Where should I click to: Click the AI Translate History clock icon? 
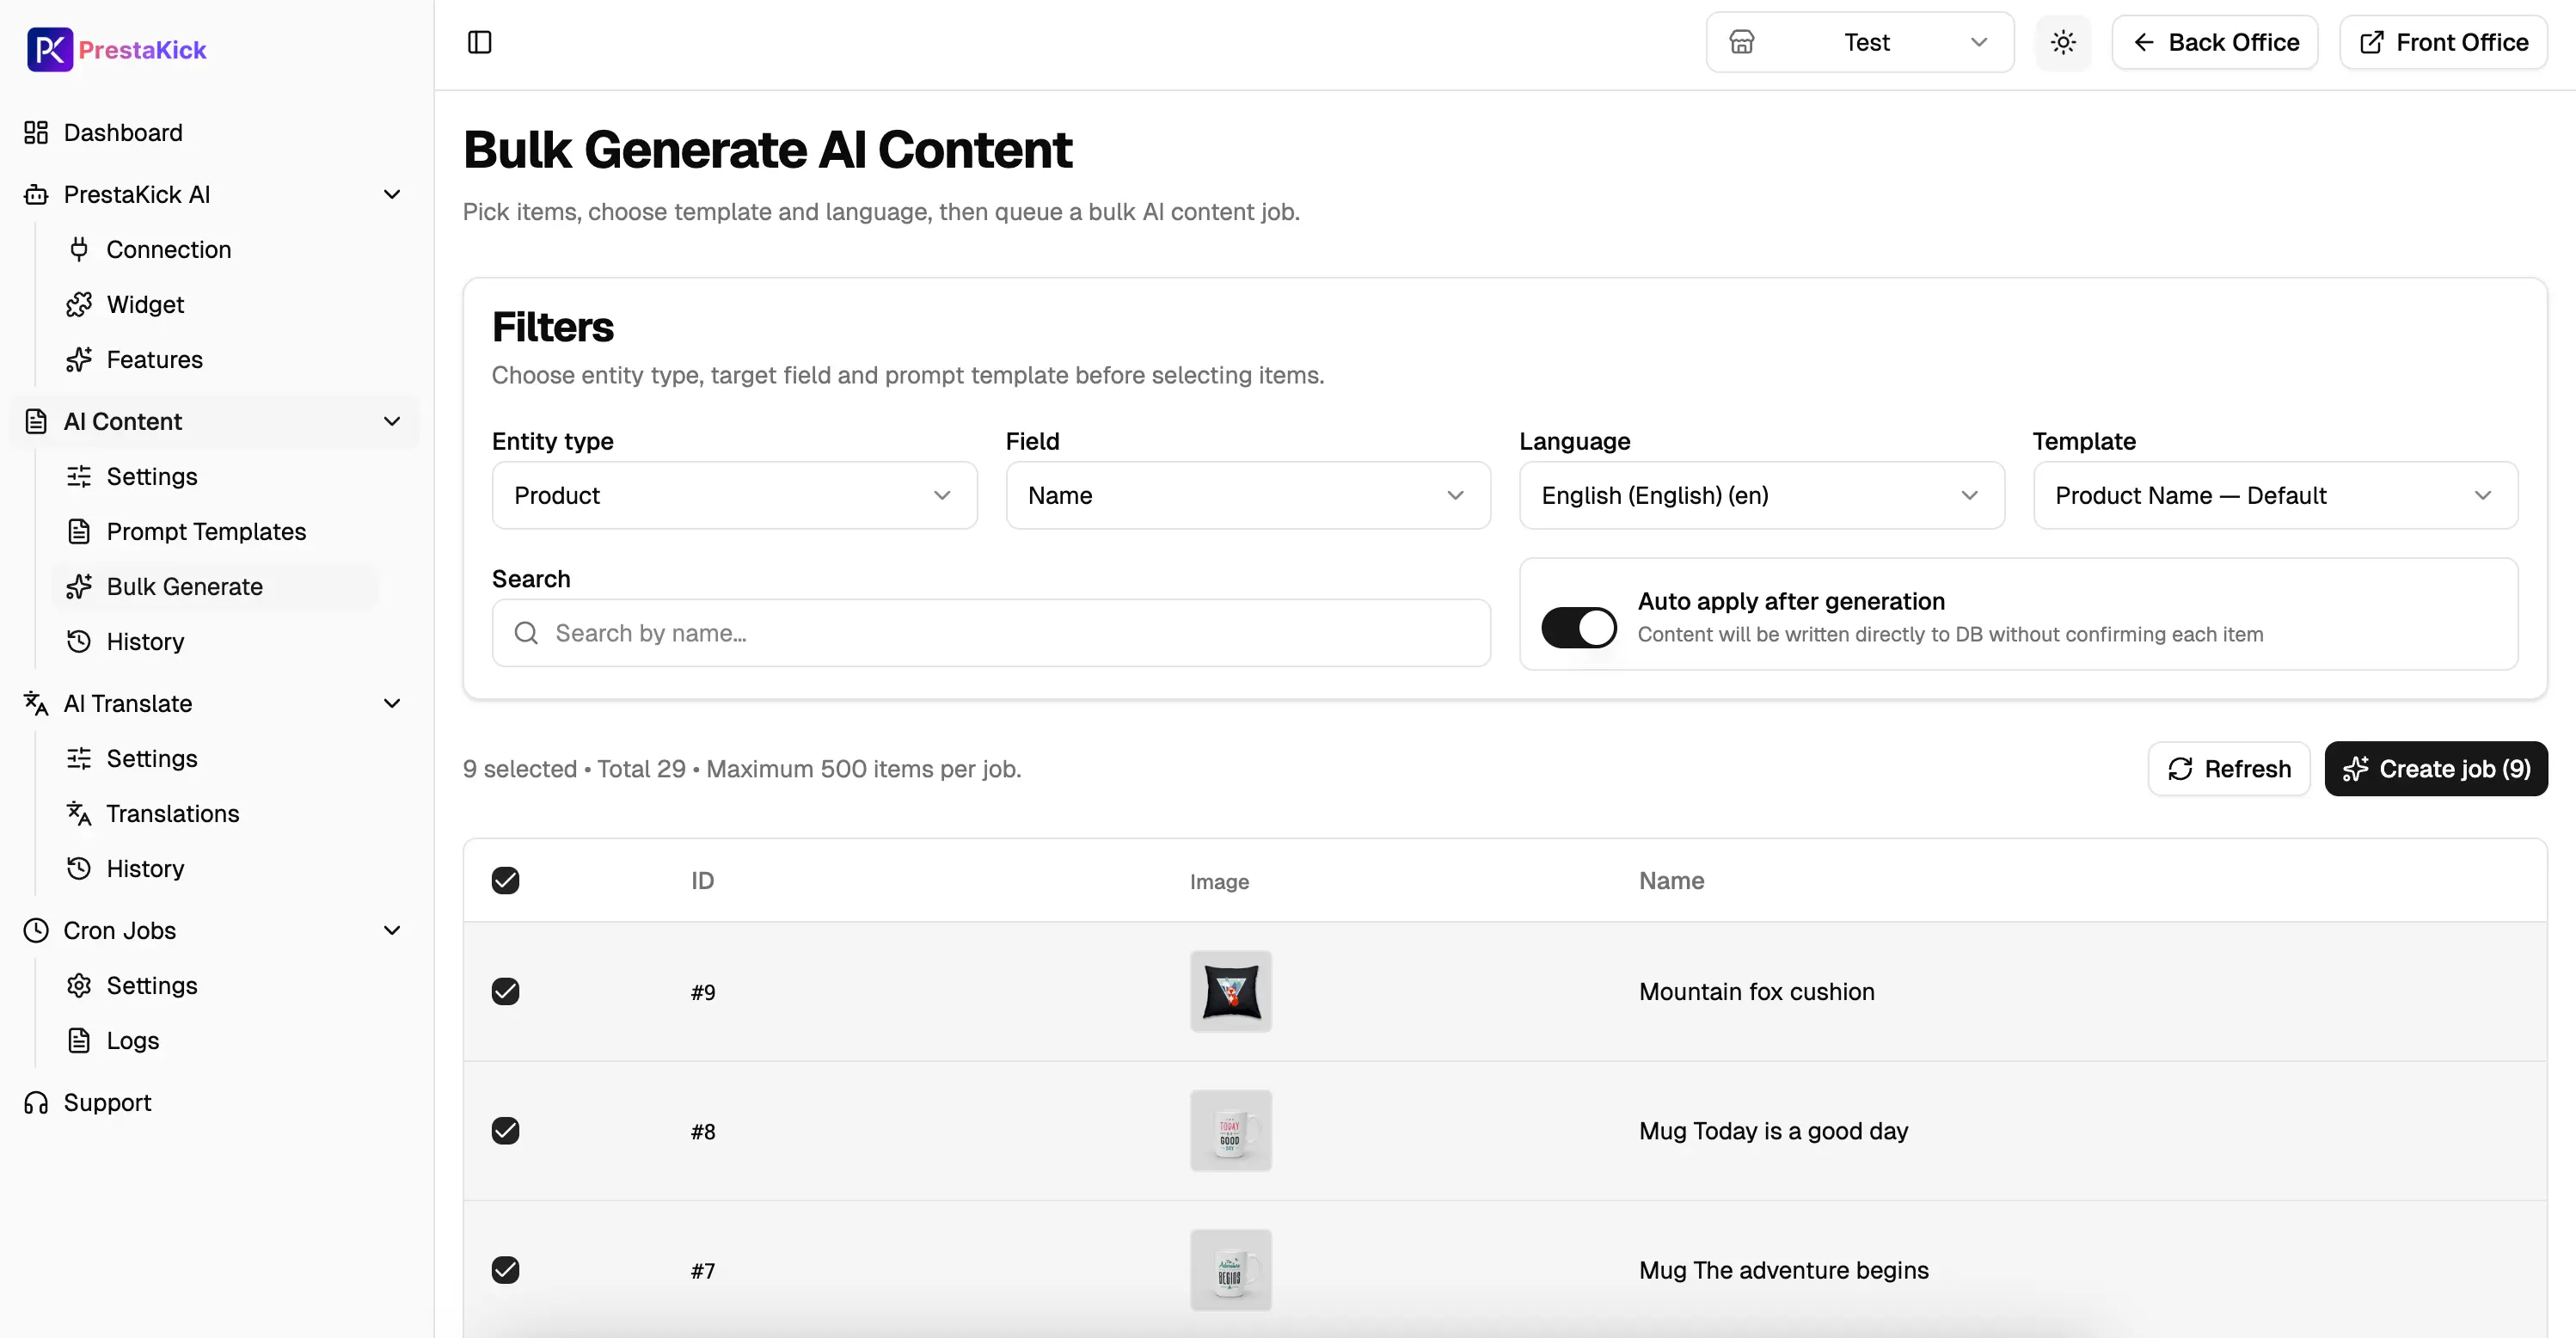point(79,868)
